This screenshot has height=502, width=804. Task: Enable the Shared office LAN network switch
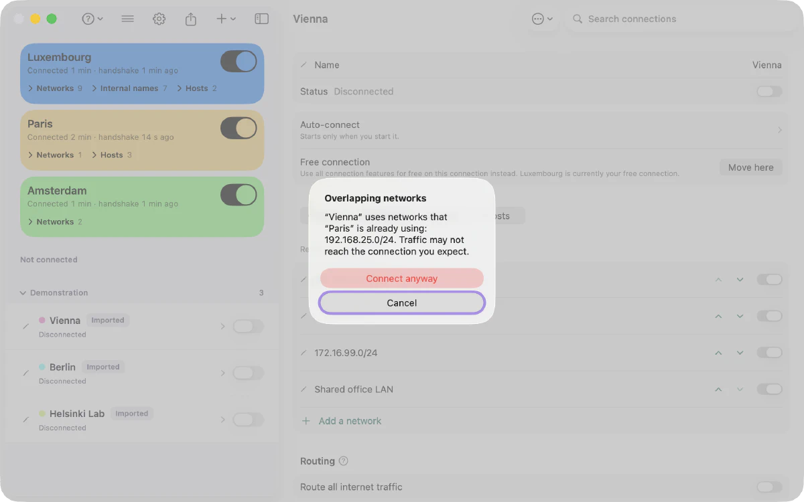(x=769, y=390)
